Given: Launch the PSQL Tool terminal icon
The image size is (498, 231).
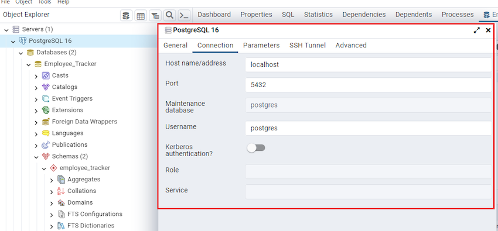Looking at the screenshot, I should 184,15.
